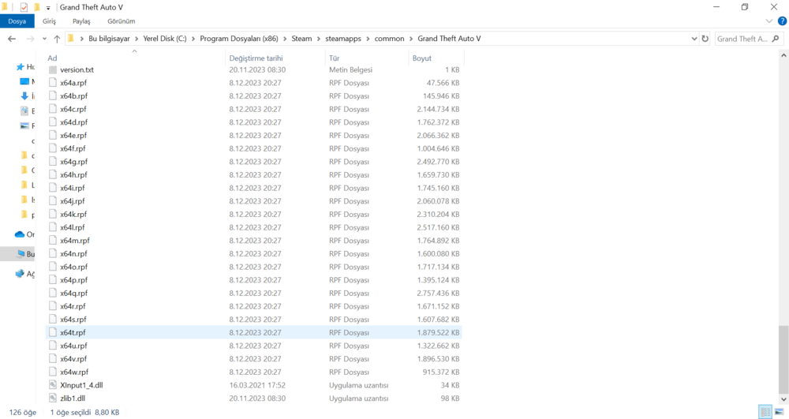Click the New folder icon in quick access toolbar
Image resolution: width=789 pixels, height=419 pixels.
point(37,7)
